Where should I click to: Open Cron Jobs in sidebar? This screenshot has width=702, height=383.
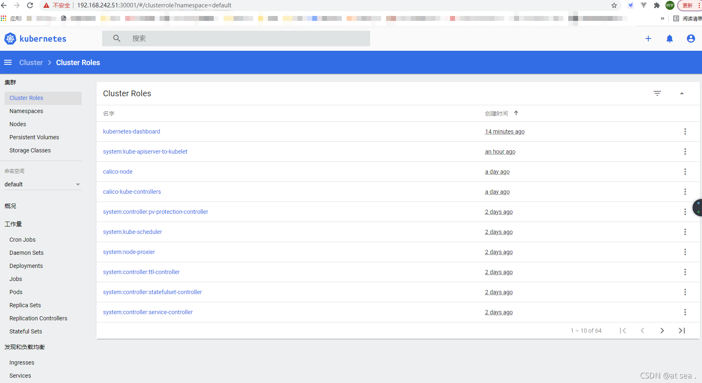tap(23, 240)
